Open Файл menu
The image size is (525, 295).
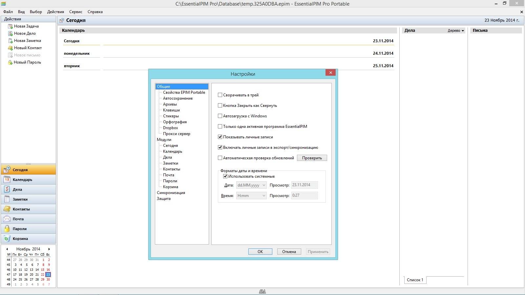point(8,12)
